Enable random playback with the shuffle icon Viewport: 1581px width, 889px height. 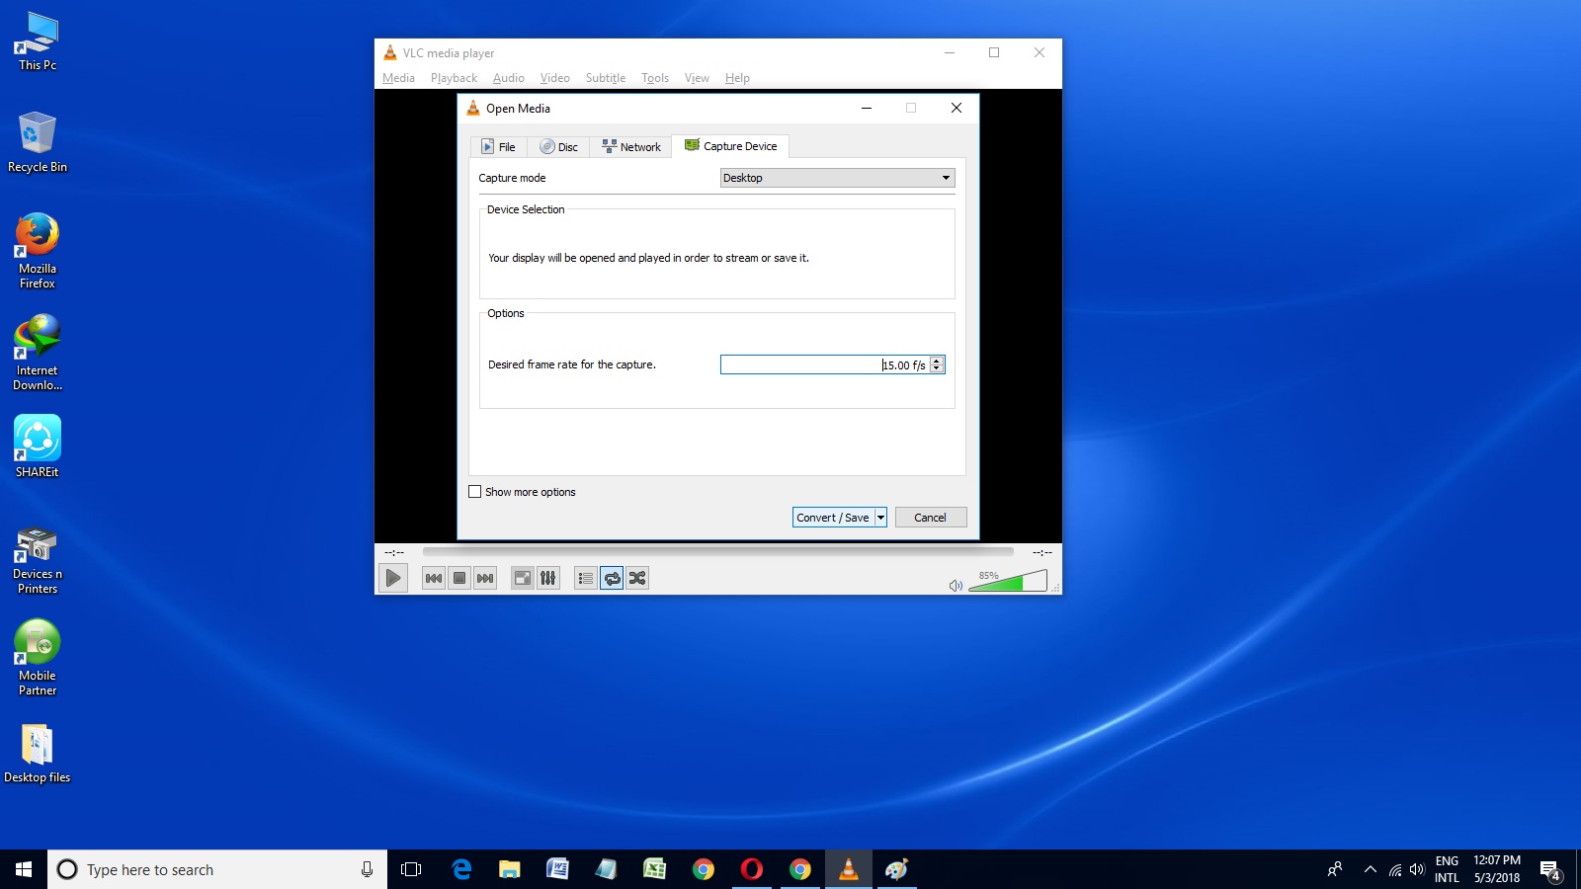pyautogui.click(x=637, y=578)
